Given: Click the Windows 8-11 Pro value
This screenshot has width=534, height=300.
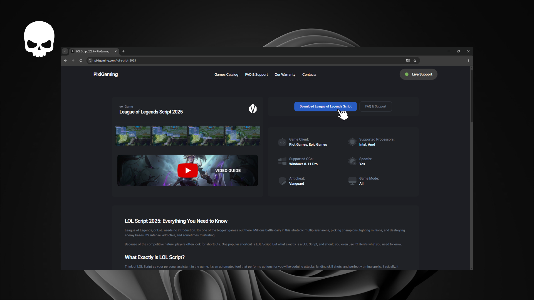Looking at the screenshot, I should (x=303, y=164).
